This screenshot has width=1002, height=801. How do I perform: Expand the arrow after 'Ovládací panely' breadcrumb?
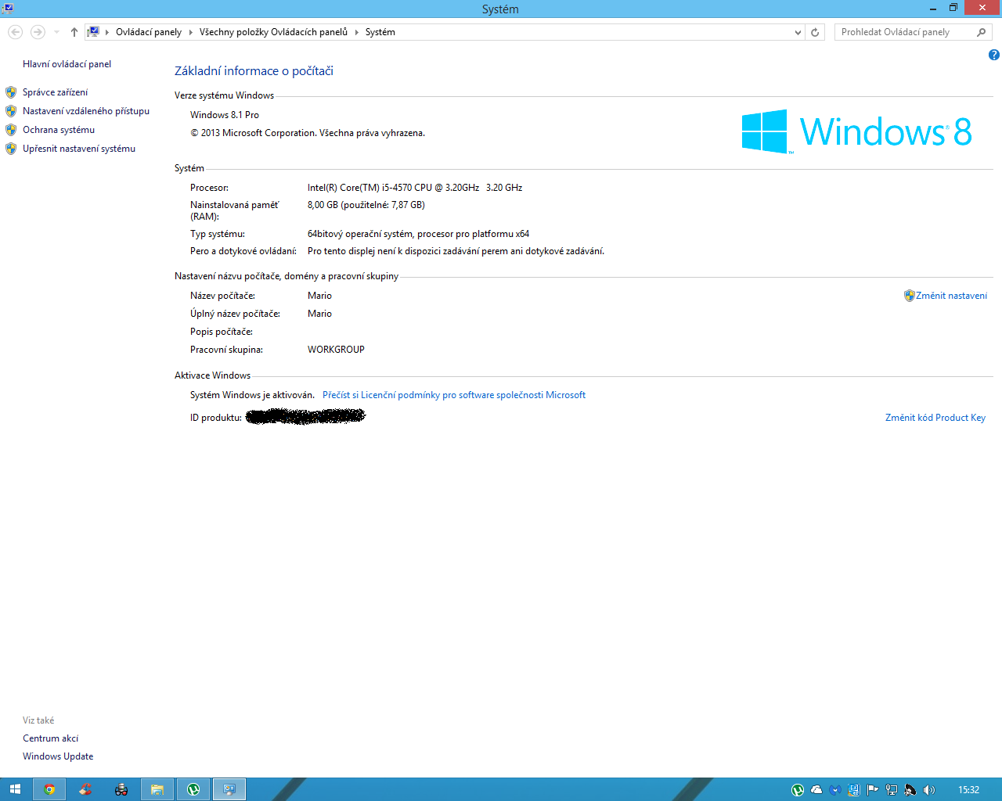tap(190, 32)
